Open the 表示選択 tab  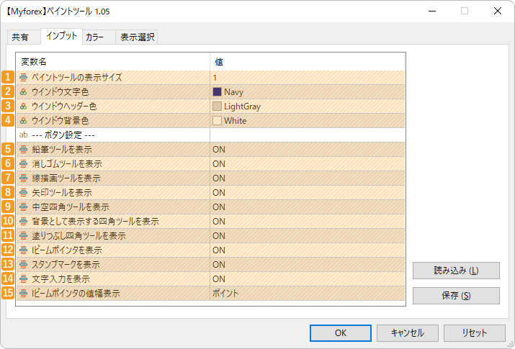(137, 37)
